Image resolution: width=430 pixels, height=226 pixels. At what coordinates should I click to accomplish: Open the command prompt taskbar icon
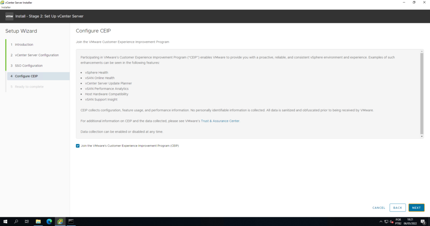click(x=71, y=221)
